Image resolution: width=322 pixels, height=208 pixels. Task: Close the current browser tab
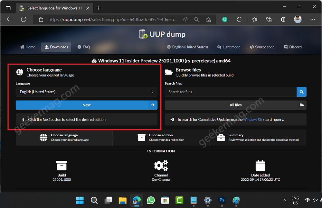coord(88,8)
